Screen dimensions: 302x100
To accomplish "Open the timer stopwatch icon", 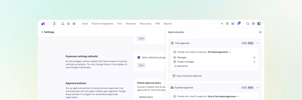I will pos(227,24).
